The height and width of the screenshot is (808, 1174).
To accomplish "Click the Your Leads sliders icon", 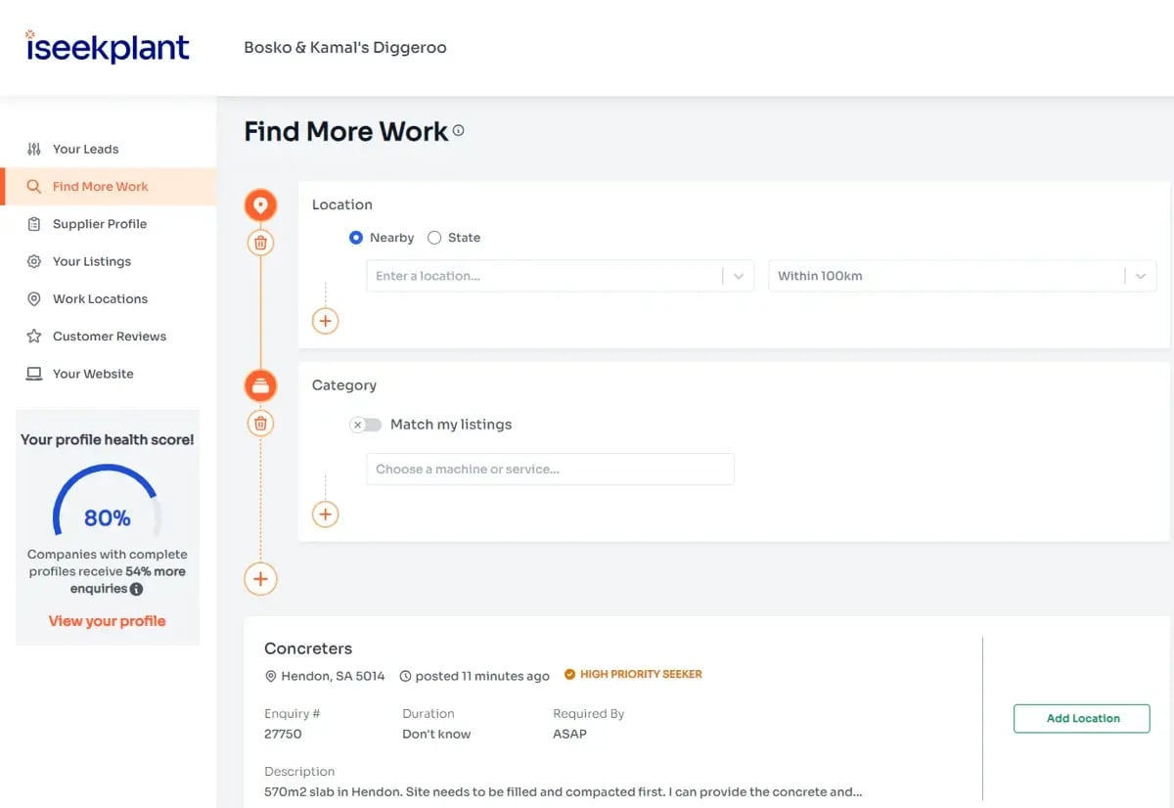I will (34, 149).
